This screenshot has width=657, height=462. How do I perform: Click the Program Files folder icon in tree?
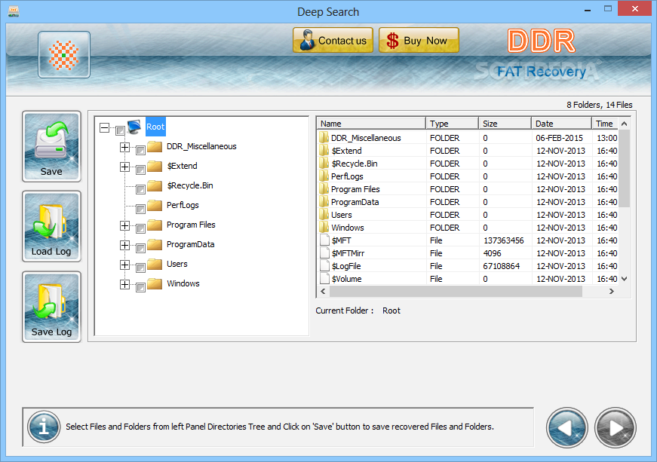(x=155, y=225)
